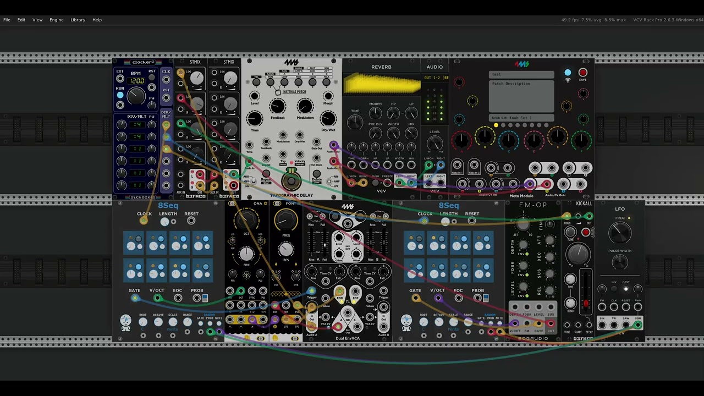Open the File menu
The image size is (704, 396).
(7, 20)
